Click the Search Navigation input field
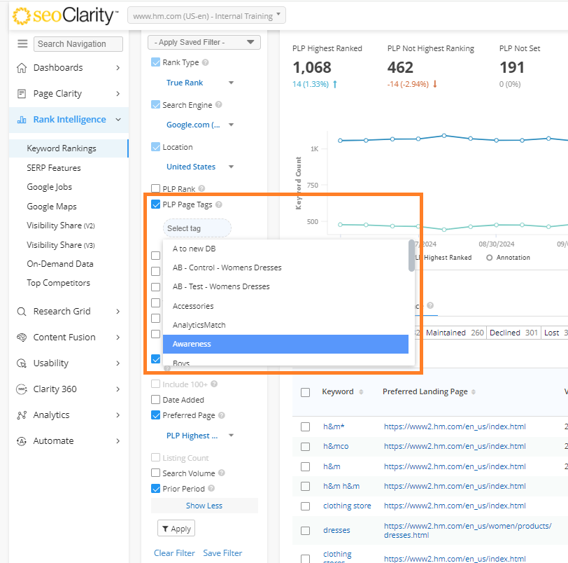The height and width of the screenshot is (563, 568). point(78,43)
